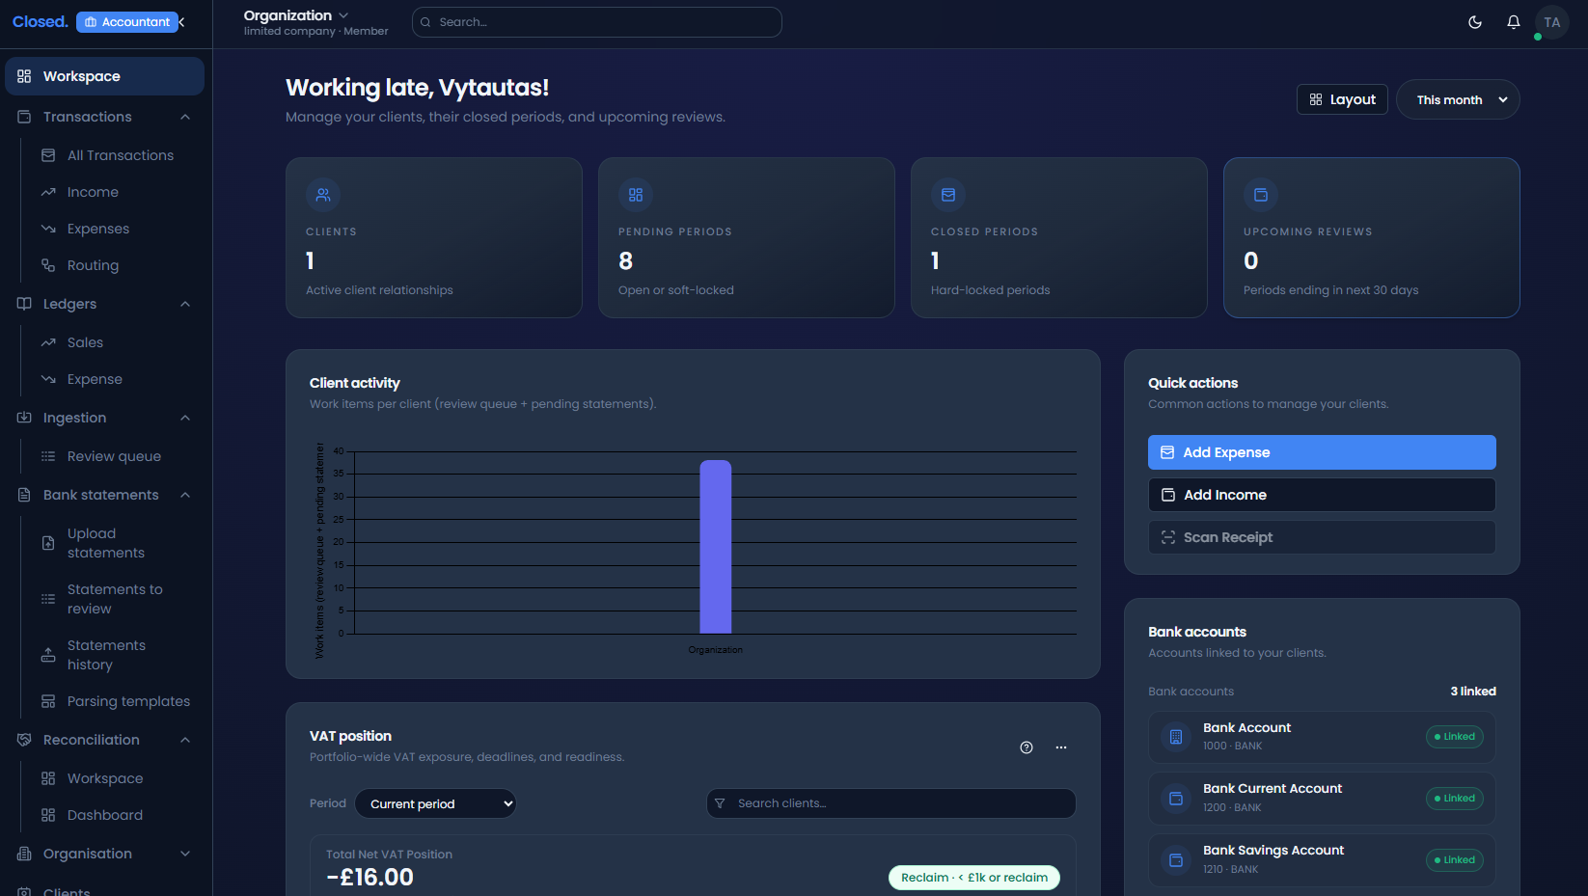Collapse the Bank statements section chevron
1588x896 pixels.
[x=185, y=495]
